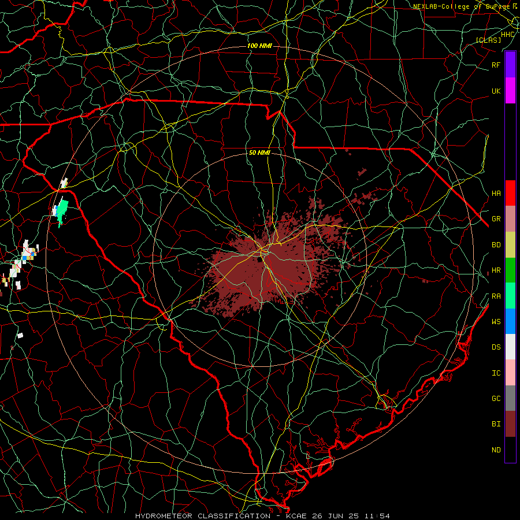Click the IC light pink legend swatch

tap(510, 373)
